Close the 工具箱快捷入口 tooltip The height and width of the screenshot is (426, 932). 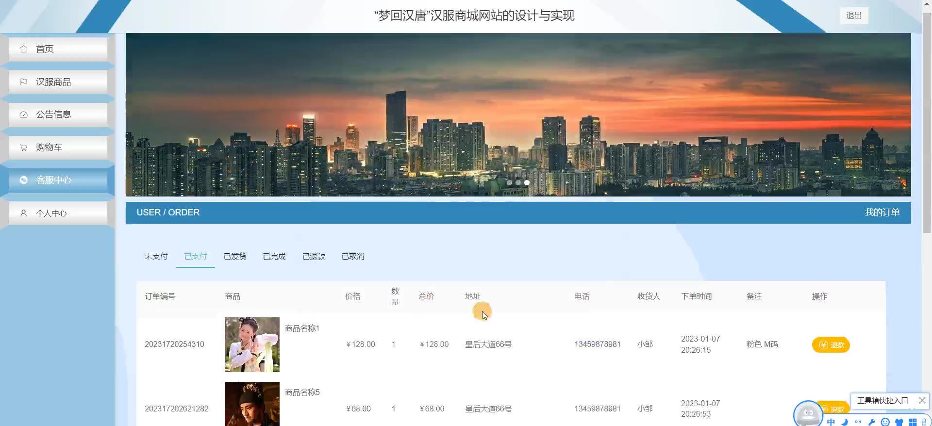(922, 400)
